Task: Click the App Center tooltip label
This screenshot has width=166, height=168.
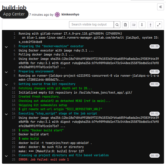Action: click(x=14, y=14)
